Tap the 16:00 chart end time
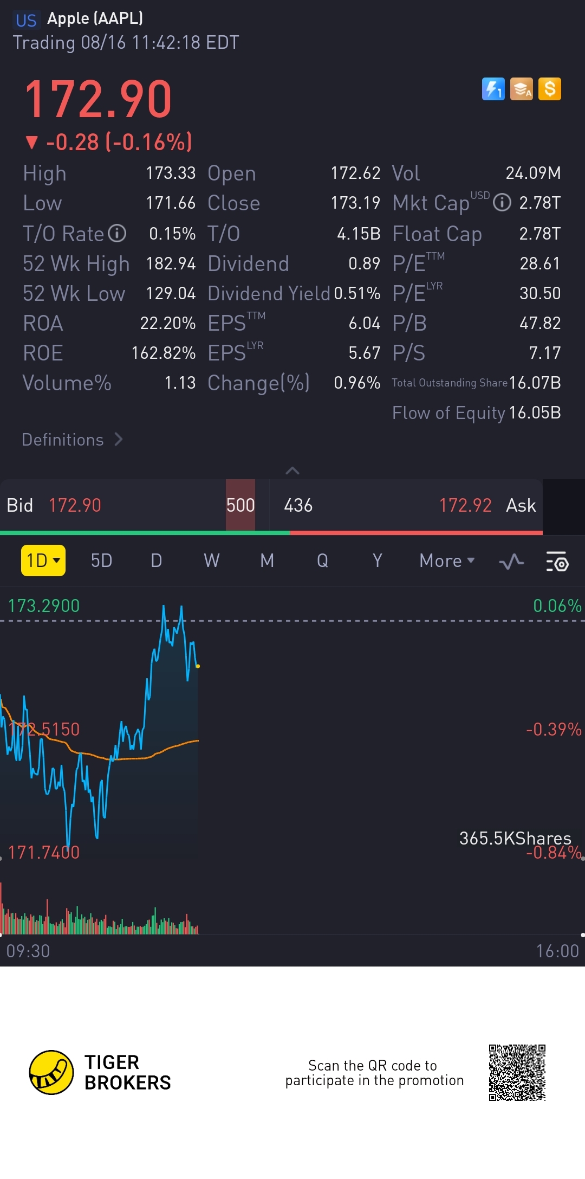The width and height of the screenshot is (585, 1179). 557,951
